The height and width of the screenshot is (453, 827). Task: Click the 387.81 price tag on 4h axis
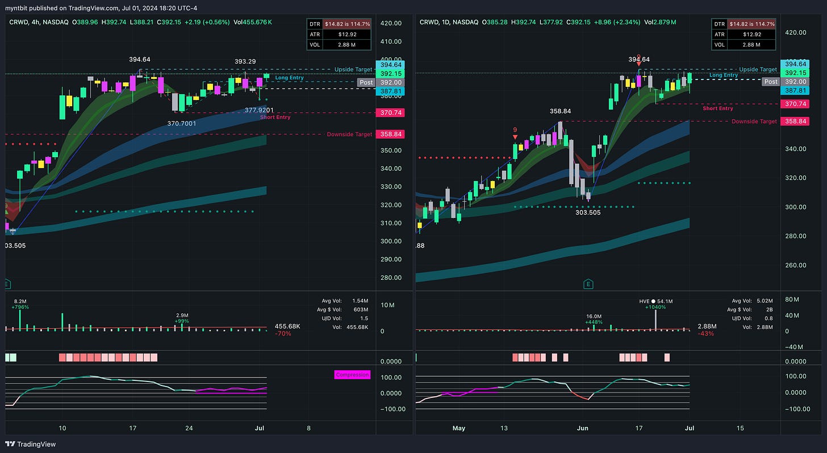pyautogui.click(x=390, y=91)
